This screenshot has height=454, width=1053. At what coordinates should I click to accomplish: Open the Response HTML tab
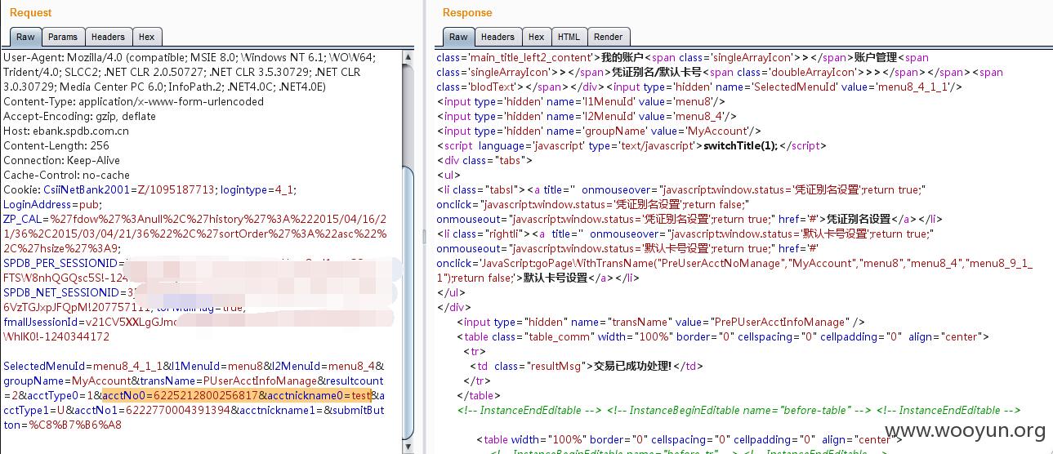[x=569, y=37]
